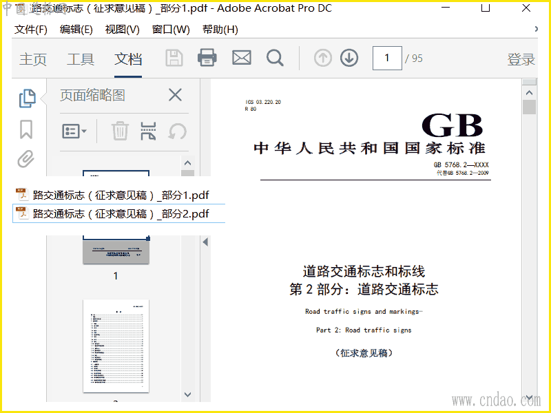Open the 文件(F) menu
Viewport: 551px width, 413px height.
click(x=30, y=30)
